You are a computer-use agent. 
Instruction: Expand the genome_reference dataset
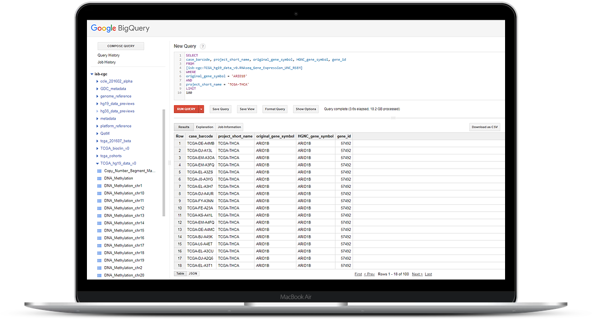tap(98, 96)
